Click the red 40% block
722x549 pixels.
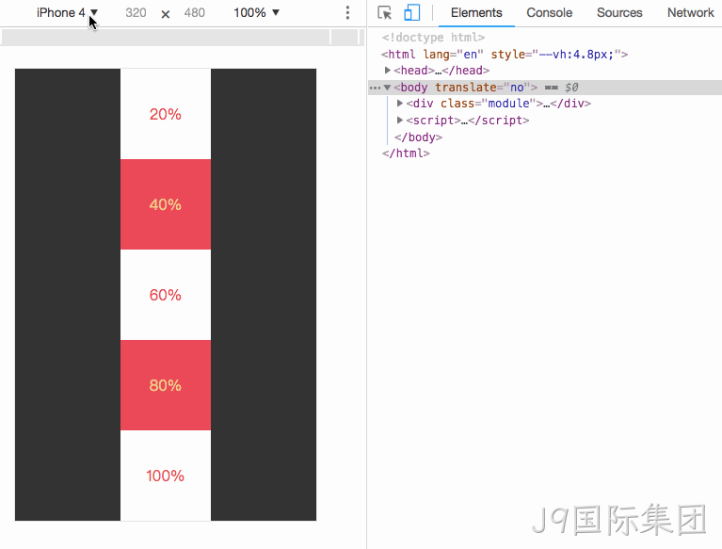166,204
